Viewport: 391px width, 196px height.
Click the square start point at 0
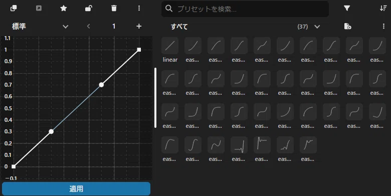pos(14,166)
